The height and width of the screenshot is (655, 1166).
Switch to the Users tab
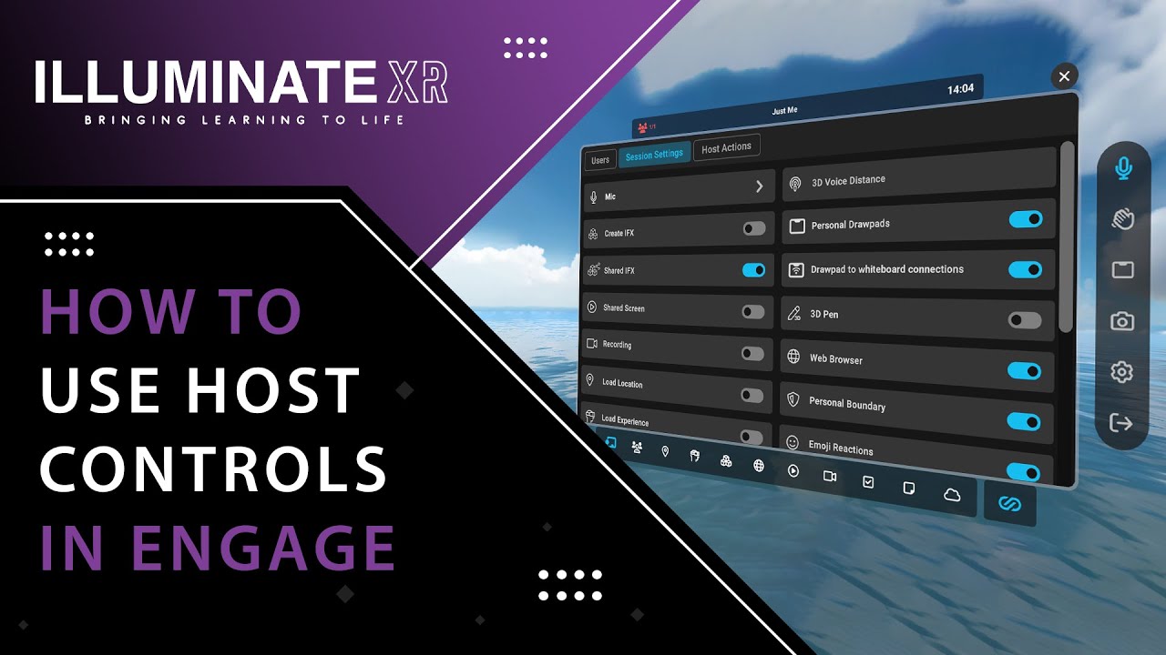click(x=600, y=160)
